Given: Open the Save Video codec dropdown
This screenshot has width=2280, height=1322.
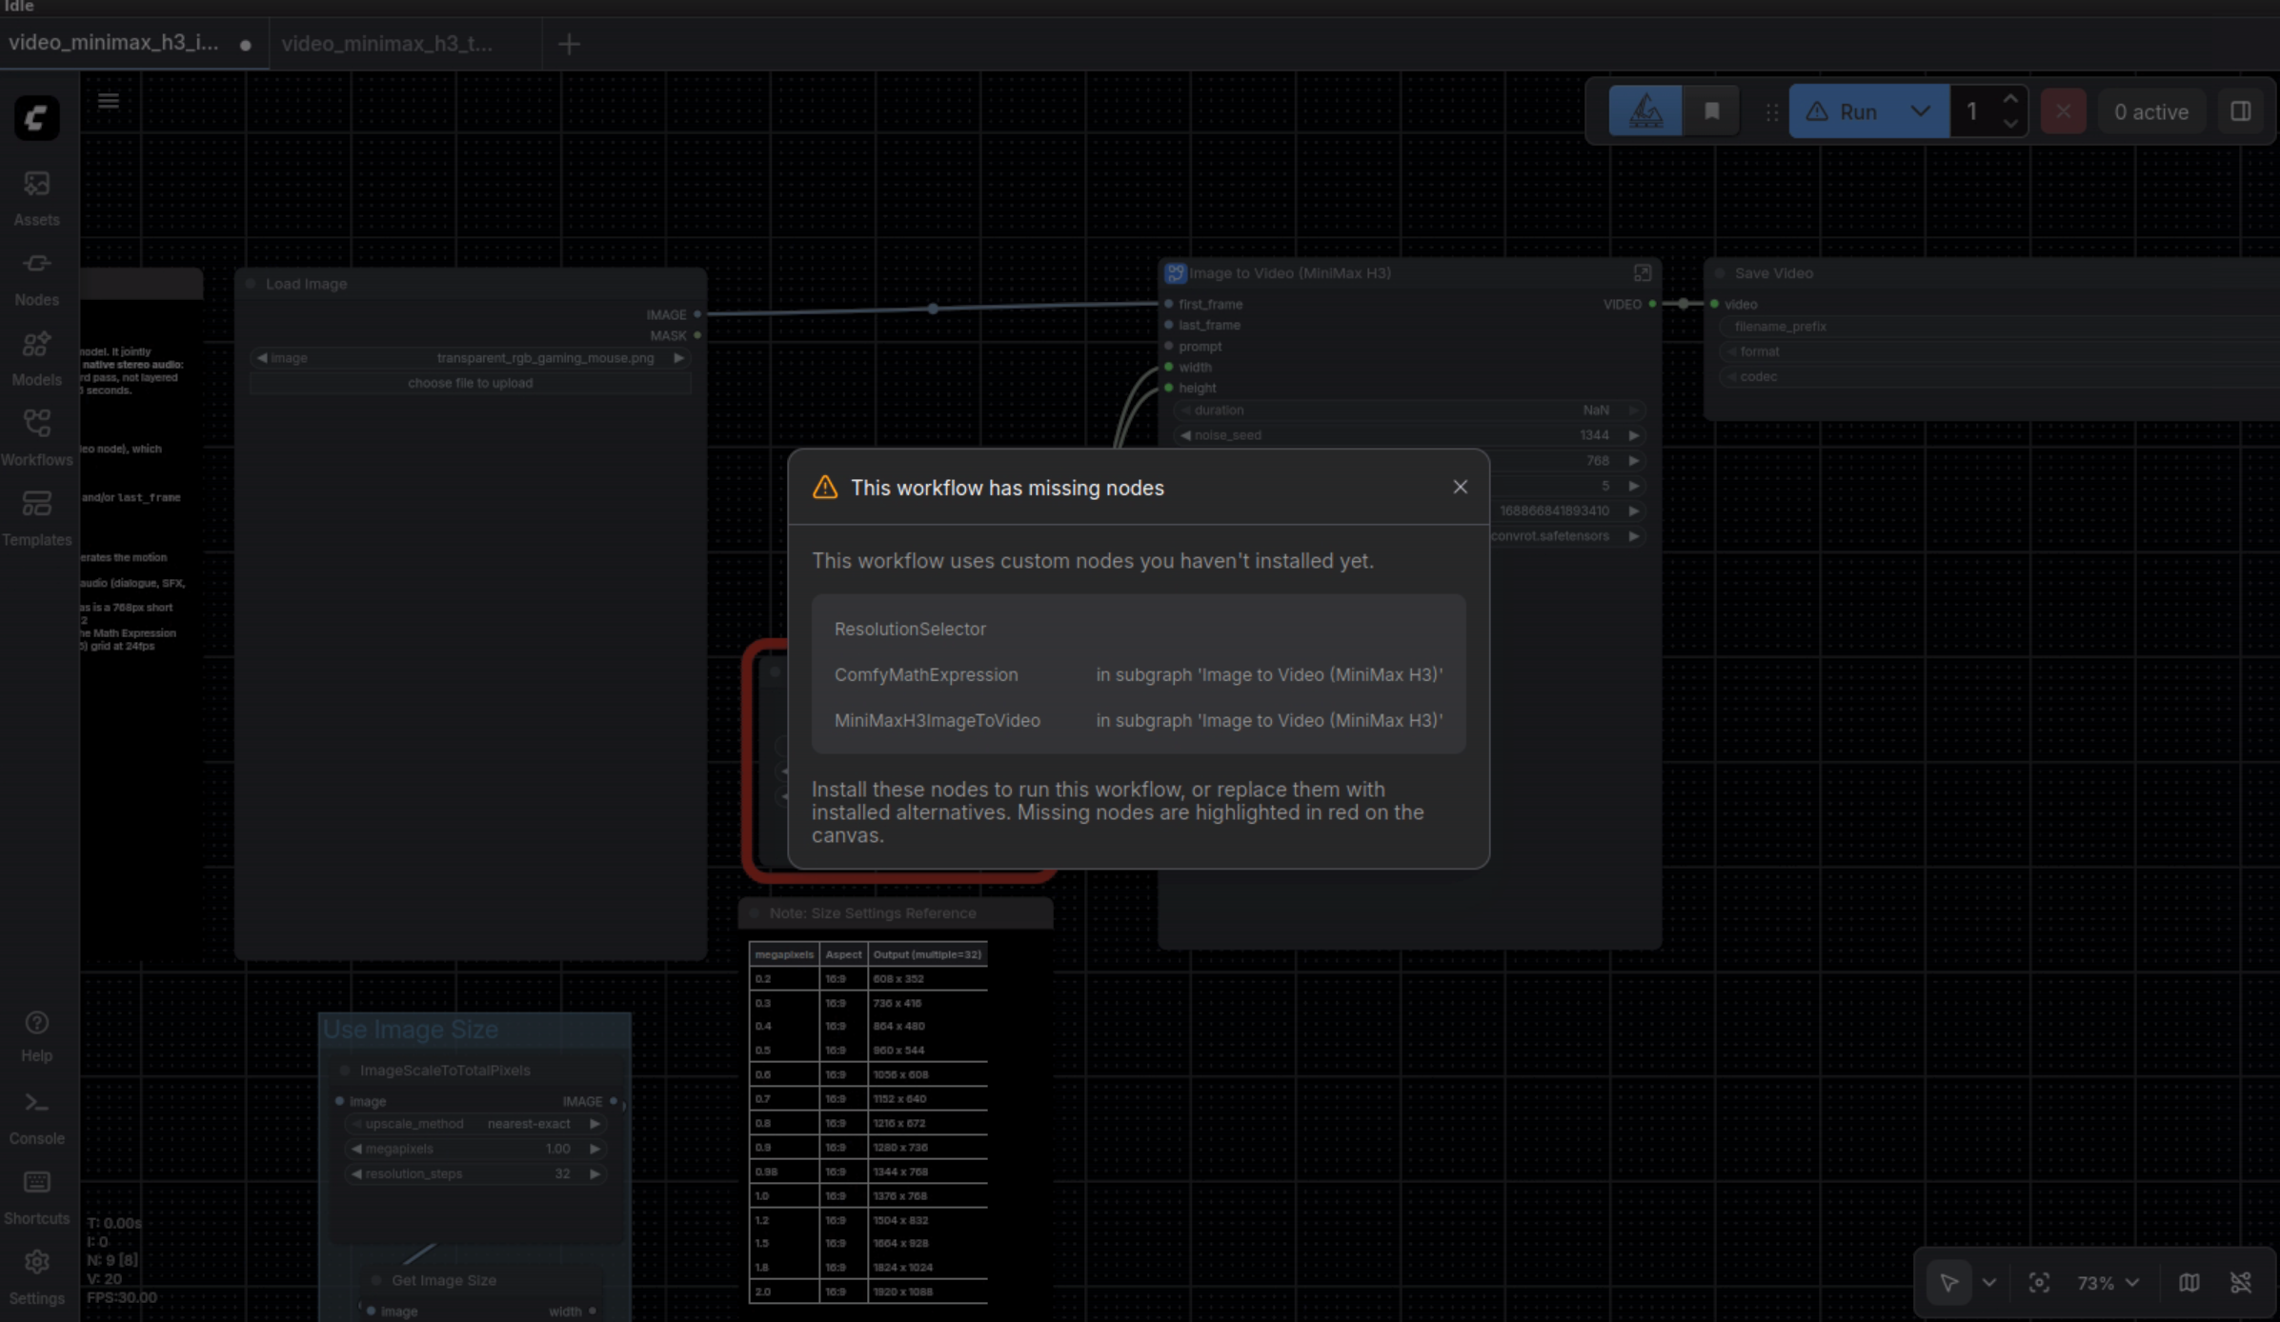Looking at the screenshot, I should 1999,377.
